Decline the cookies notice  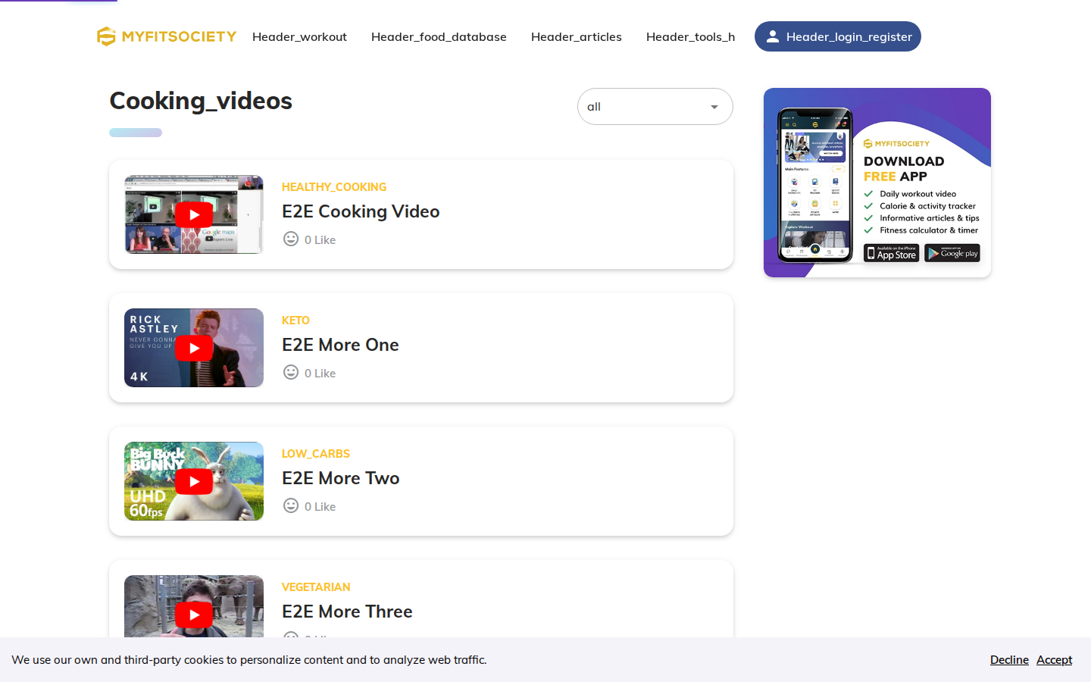[x=1009, y=660]
